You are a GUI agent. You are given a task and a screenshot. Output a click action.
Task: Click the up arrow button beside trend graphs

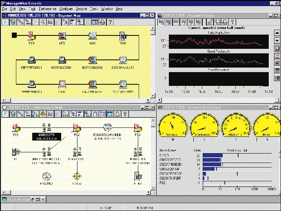(x=277, y=33)
